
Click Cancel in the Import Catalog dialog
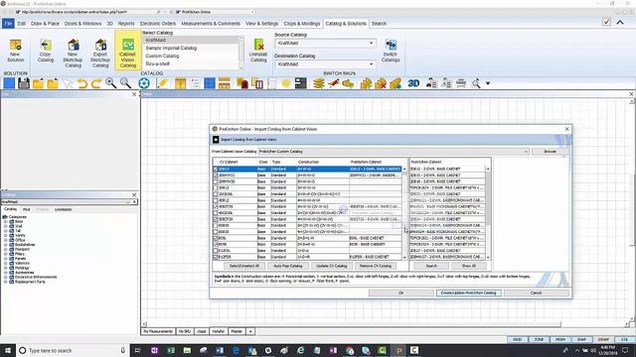(x=536, y=293)
